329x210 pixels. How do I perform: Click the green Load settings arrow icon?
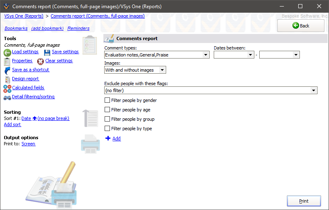click(x=7, y=52)
